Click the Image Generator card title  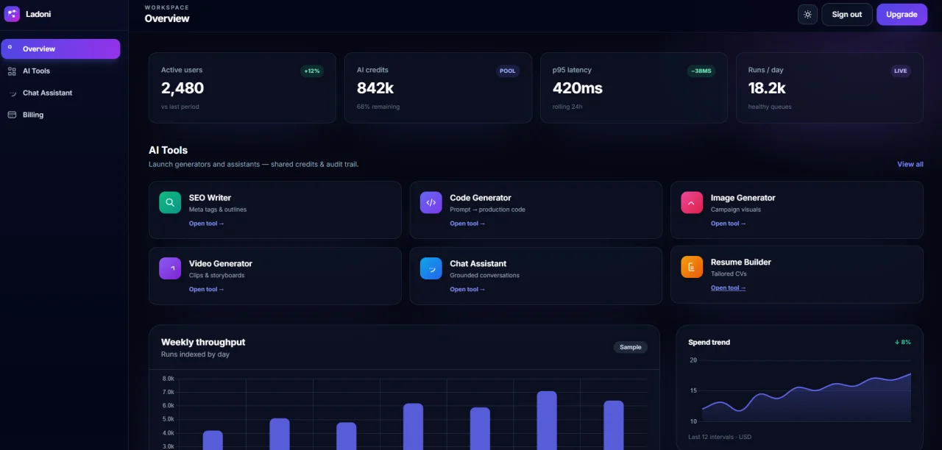[x=743, y=198]
